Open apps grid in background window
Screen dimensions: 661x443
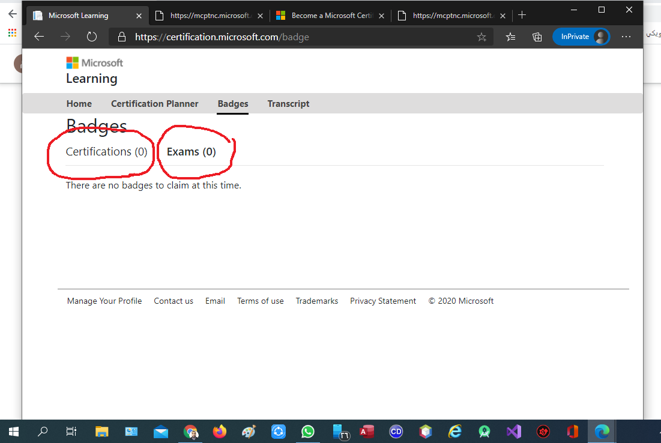click(x=12, y=32)
